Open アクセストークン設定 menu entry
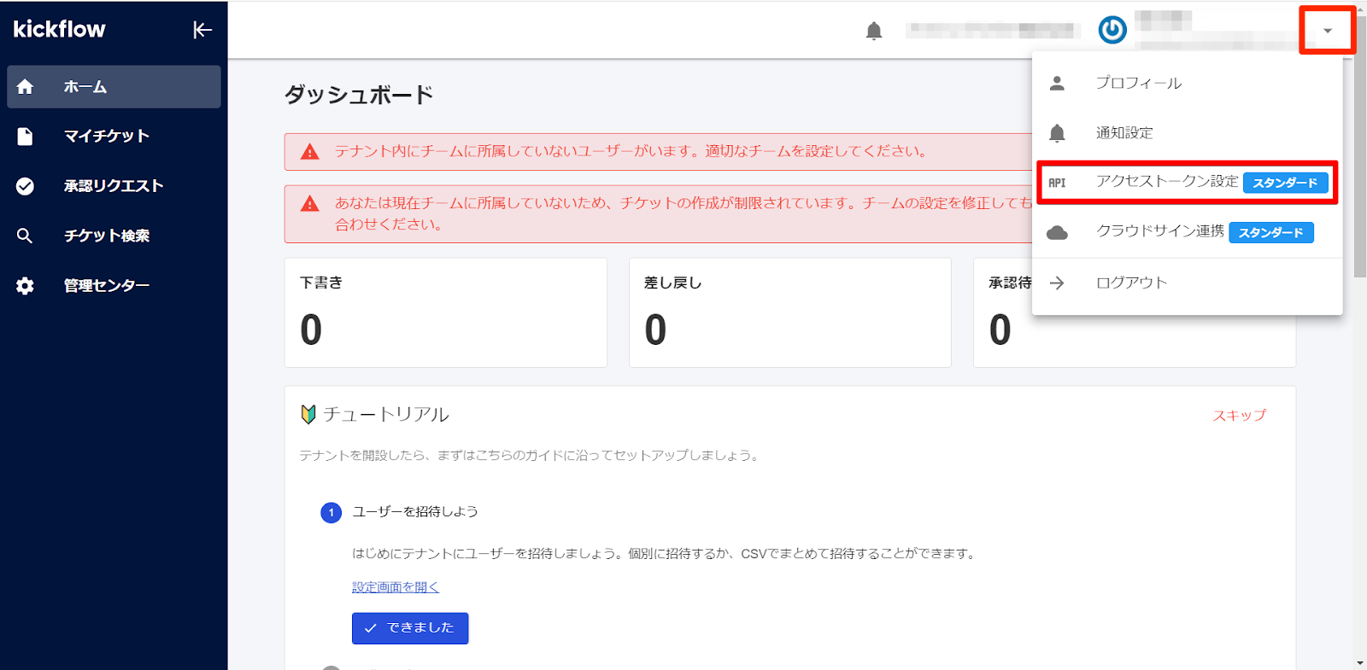Viewport: 1367px width, 670px height. (x=1166, y=182)
